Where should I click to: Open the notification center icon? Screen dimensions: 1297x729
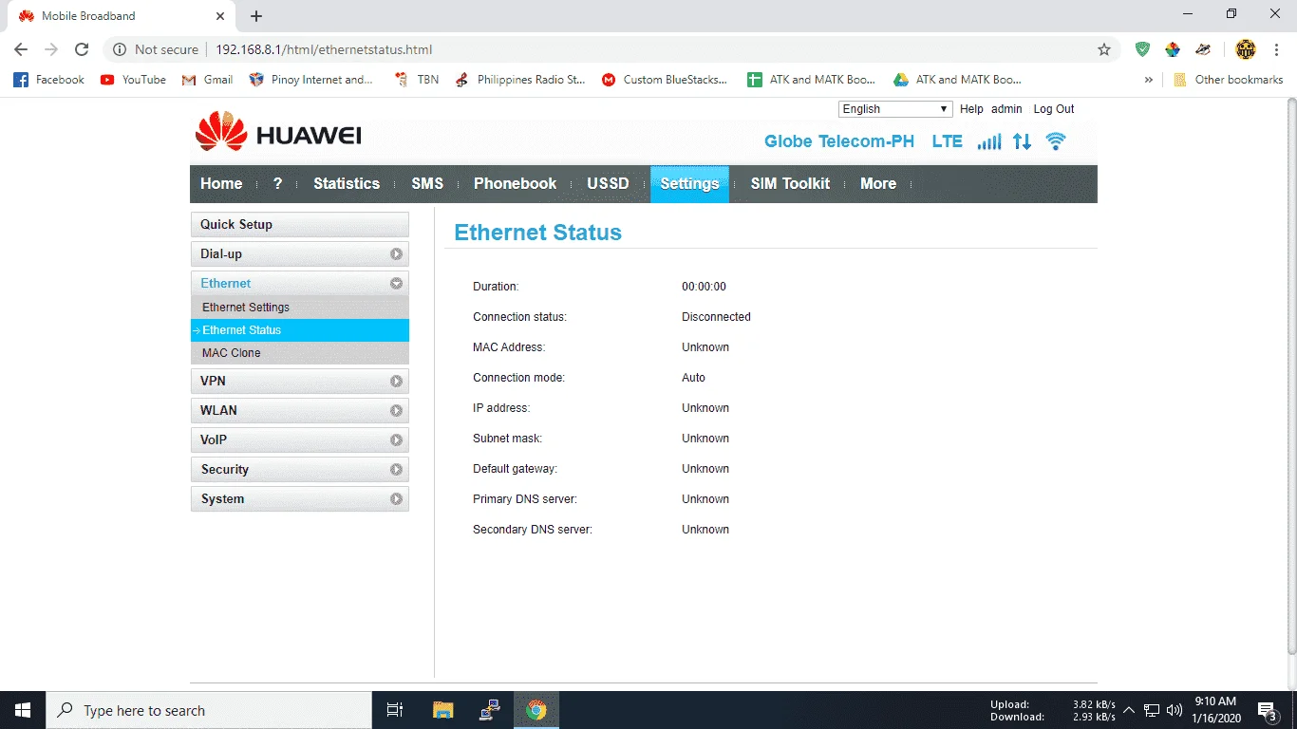coord(1267,710)
